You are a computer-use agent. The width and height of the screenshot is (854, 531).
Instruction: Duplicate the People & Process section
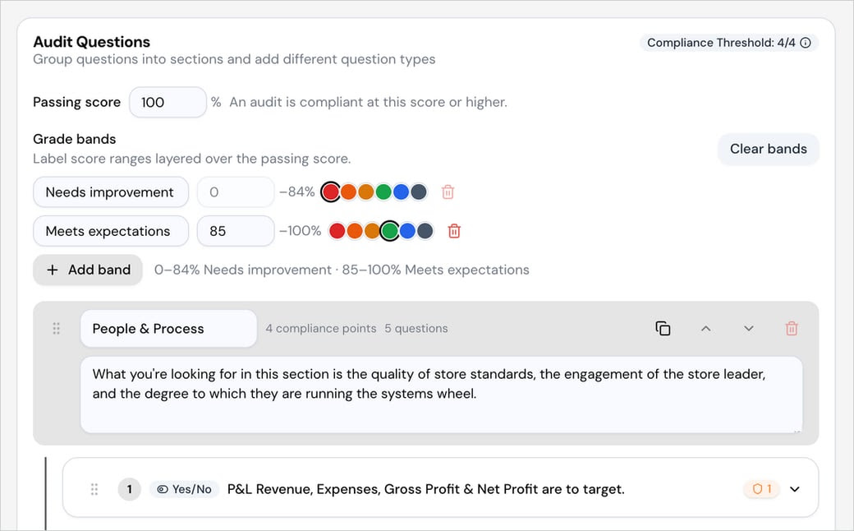[x=663, y=328]
